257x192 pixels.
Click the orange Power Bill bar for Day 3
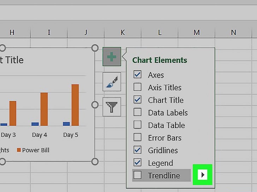click(13, 113)
